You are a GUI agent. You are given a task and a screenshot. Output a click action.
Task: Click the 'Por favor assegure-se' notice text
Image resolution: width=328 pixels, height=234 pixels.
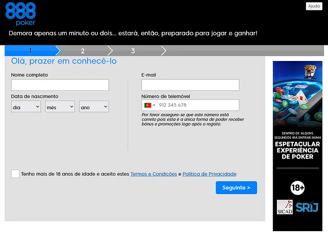coord(193,119)
